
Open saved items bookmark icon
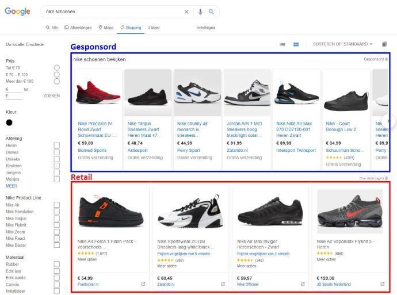pos(384,44)
